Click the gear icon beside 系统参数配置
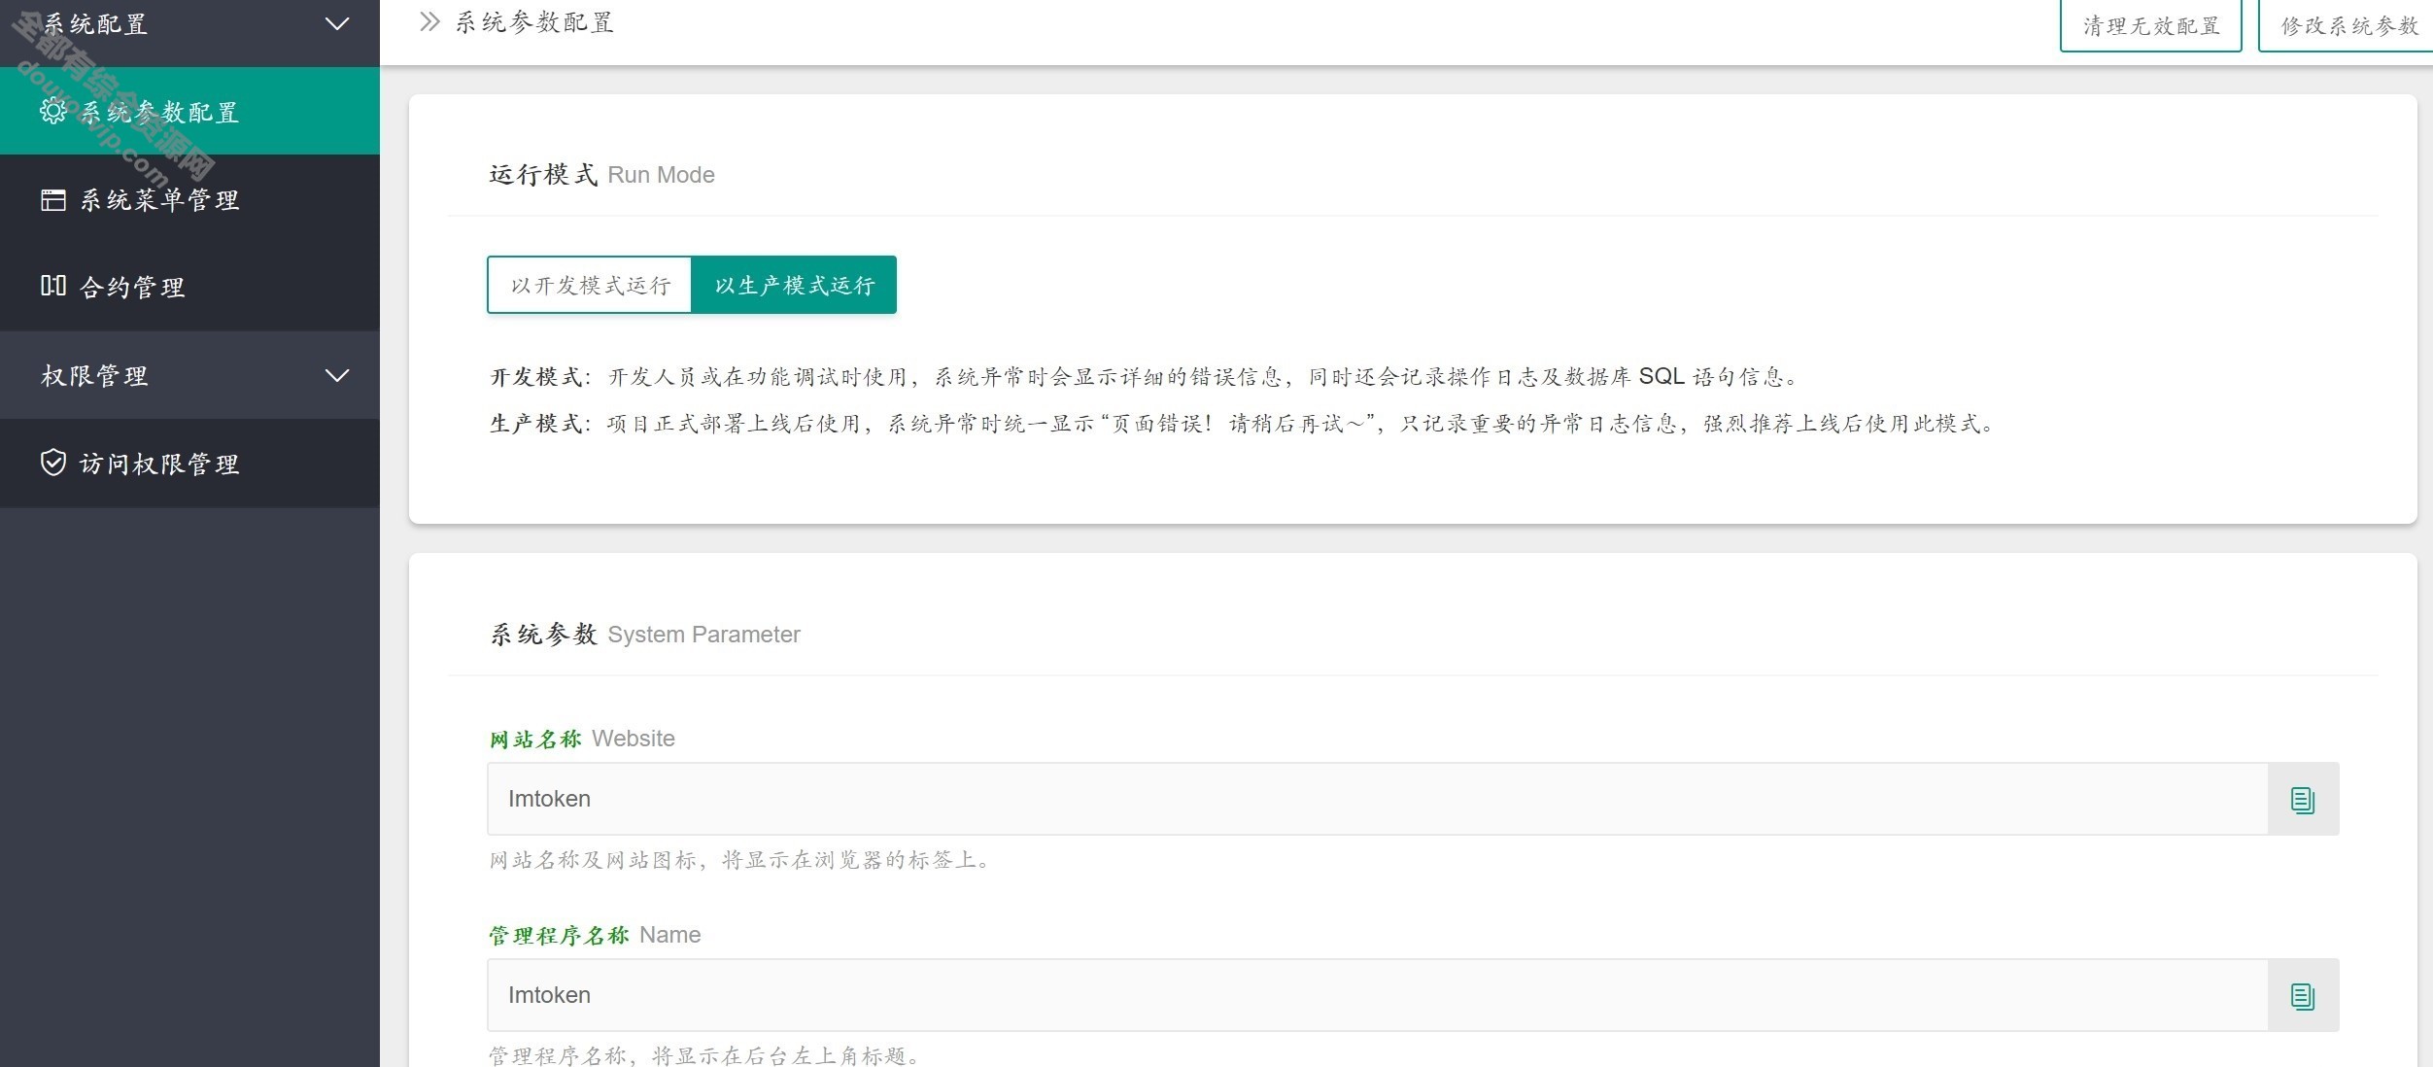The image size is (2433, 1067). point(53,111)
